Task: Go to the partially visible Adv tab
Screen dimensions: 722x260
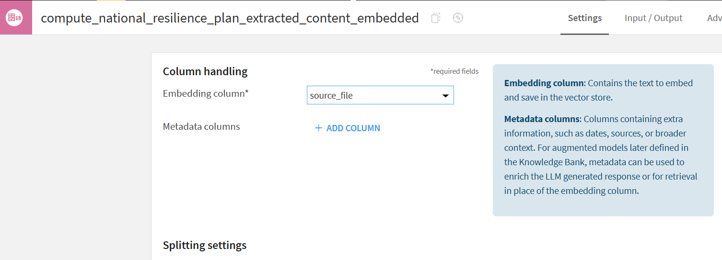Action: [x=714, y=18]
